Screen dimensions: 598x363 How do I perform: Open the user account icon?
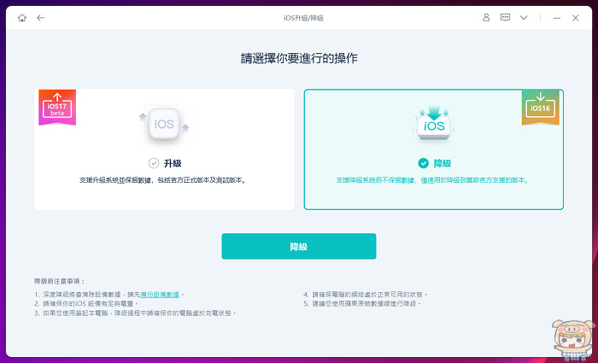coord(486,18)
